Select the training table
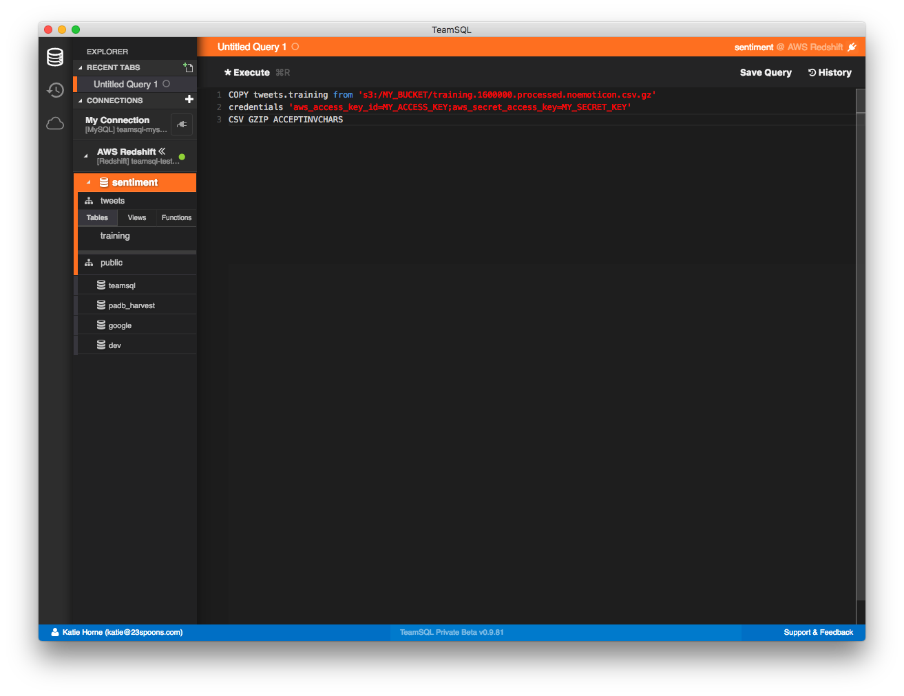904x696 pixels. click(x=115, y=236)
